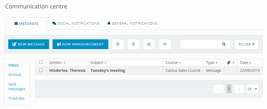Switch to Social Notifications tab

point(76,23)
